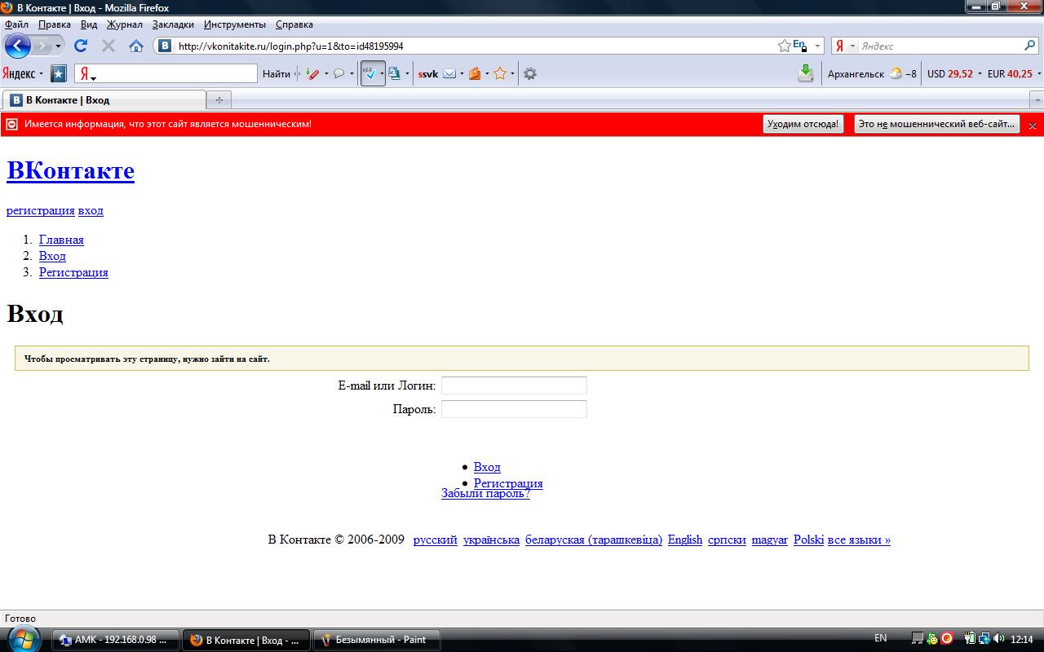
Task: Reload the page with the refresh icon
Action: point(81,46)
